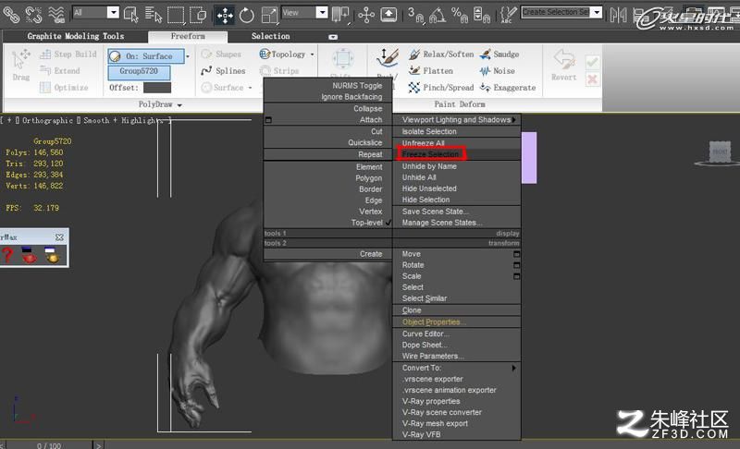This screenshot has width=740, height=449.
Task: Click the Extend tool
Action: click(x=60, y=70)
